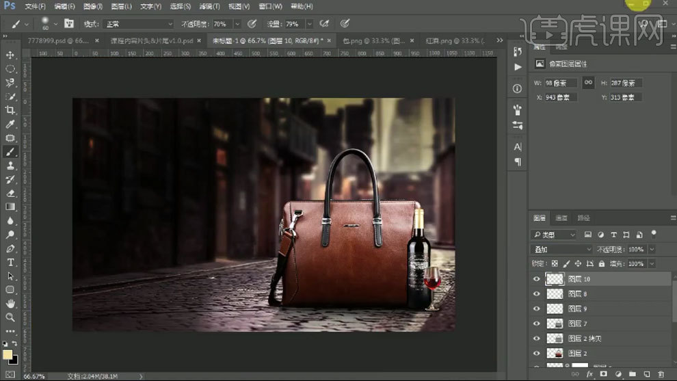Click the foreground color swatch

[8, 354]
